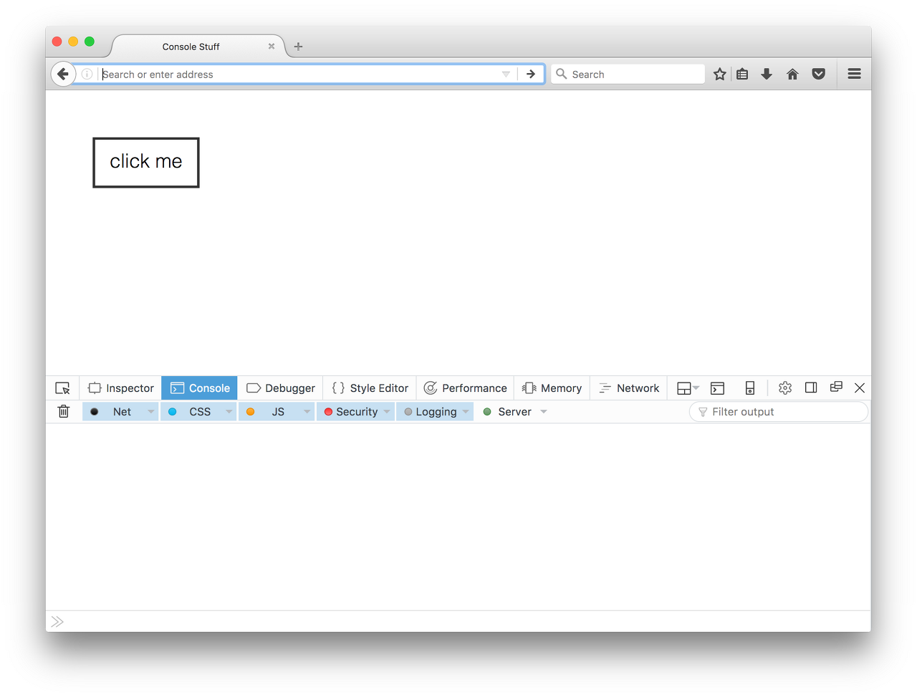Open the address bar history dropdown

506,74
